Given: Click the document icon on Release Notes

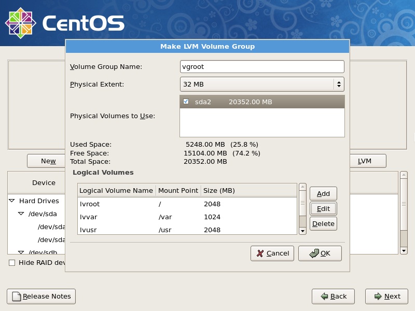Looking at the screenshot, I should click(17, 296).
